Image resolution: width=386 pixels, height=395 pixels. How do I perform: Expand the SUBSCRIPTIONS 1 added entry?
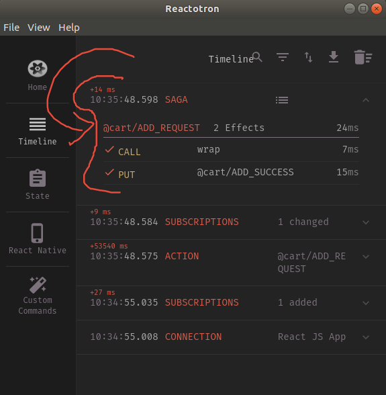(366, 303)
